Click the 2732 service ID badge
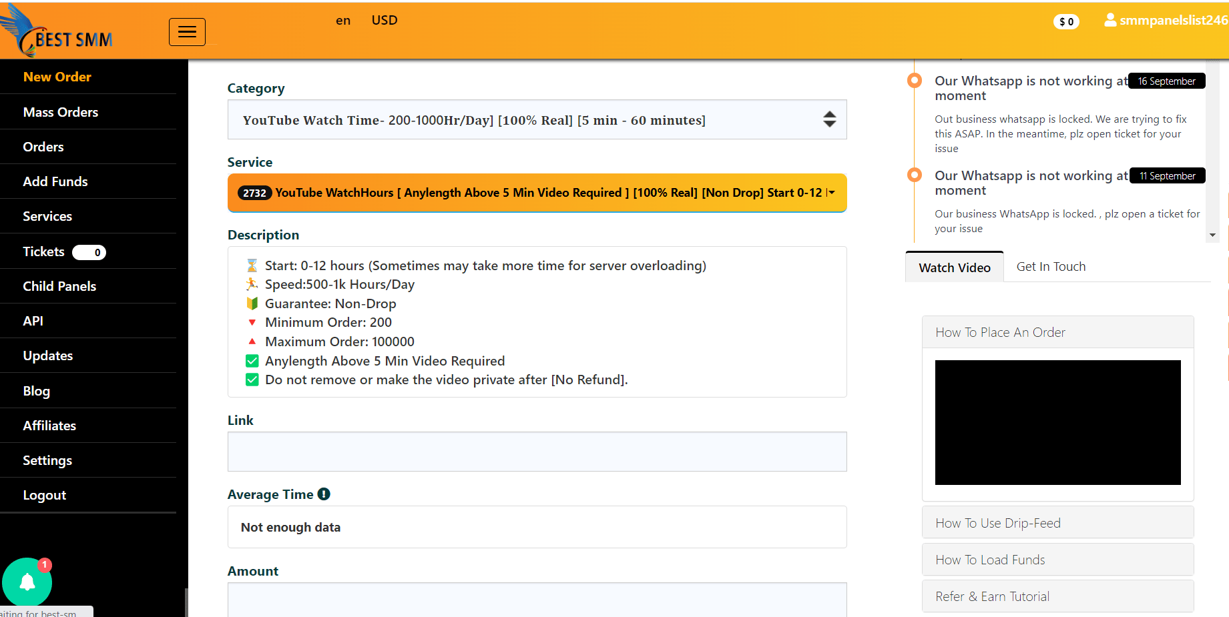 point(254,193)
